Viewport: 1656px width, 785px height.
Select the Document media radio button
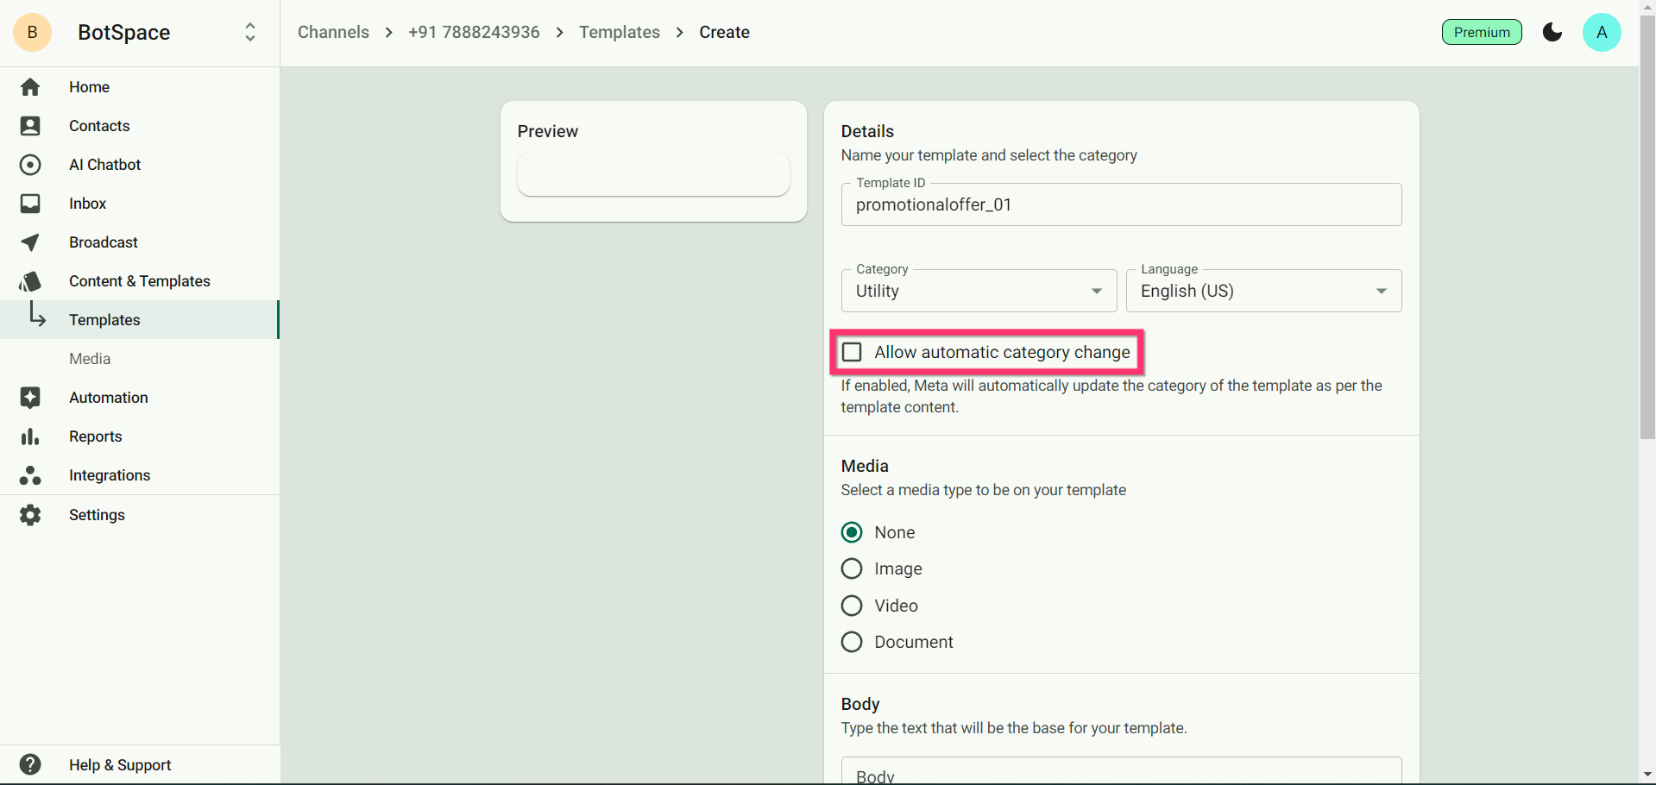pyautogui.click(x=852, y=642)
